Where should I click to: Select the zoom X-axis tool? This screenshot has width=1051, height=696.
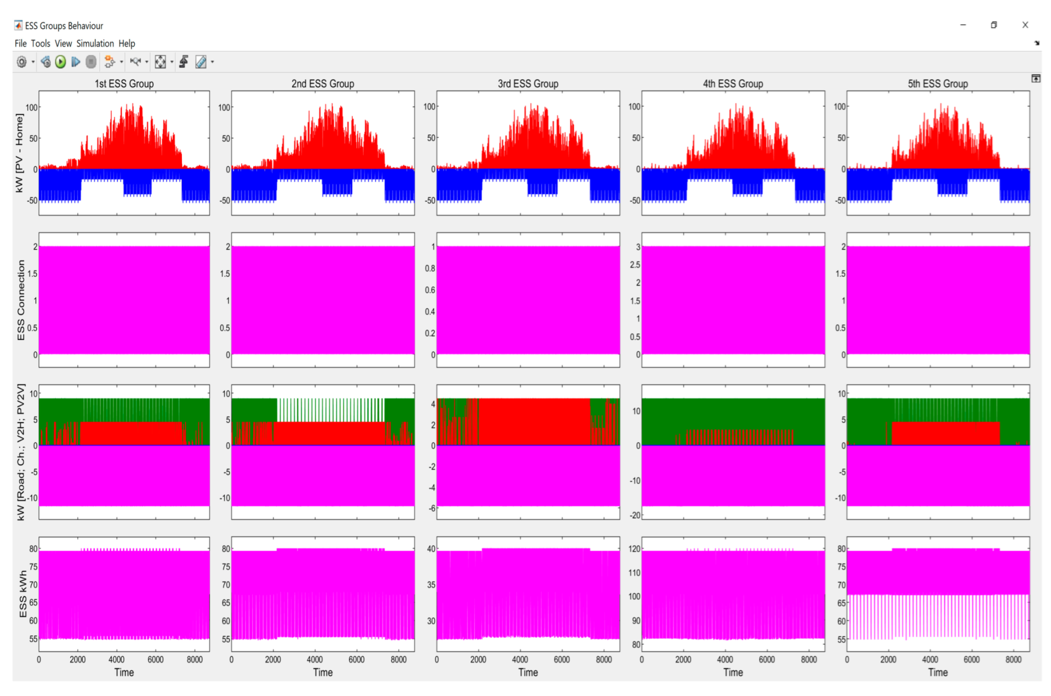pyautogui.click(x=135, y=62)
